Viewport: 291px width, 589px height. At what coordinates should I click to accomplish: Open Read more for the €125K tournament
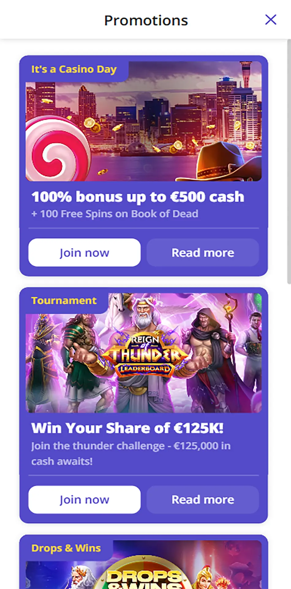click(202, 499)
